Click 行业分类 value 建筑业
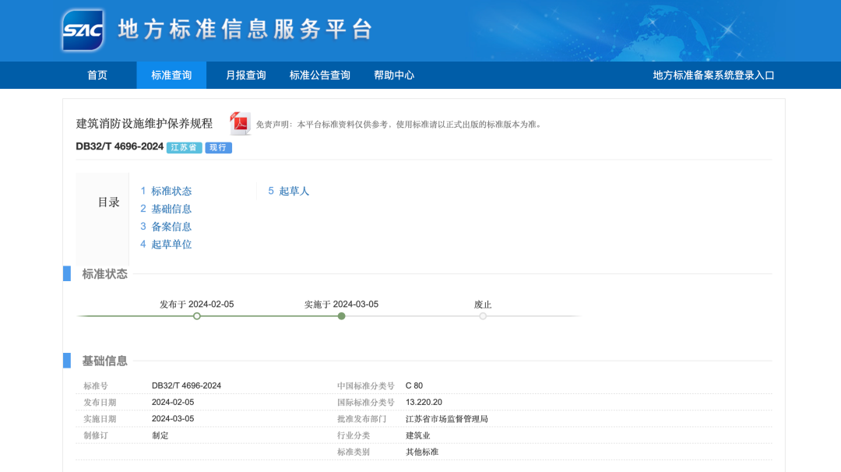 pyautogui.click(x=418, y=435)
